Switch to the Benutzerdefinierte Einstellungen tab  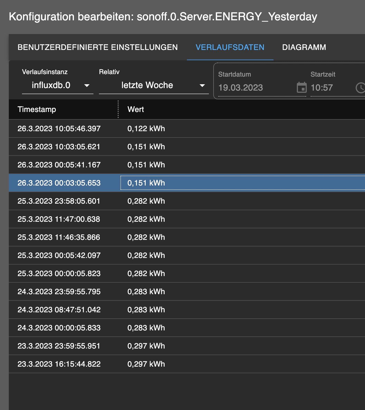[98, 47]
